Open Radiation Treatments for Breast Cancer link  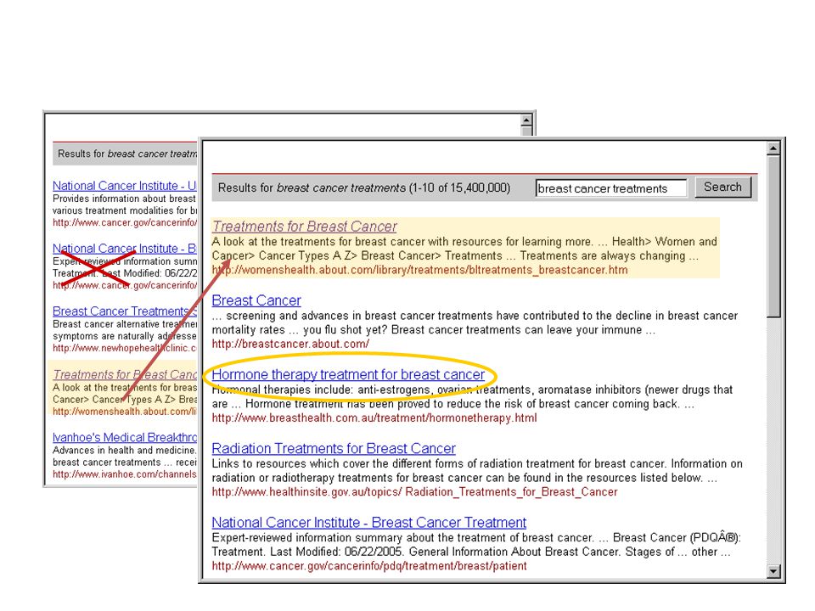pyautogui.click(x=334, y=448)
